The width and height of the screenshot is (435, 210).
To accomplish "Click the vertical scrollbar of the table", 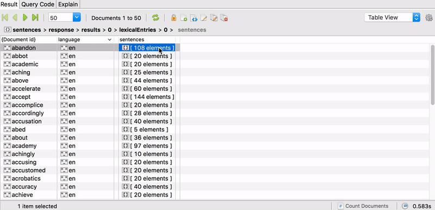I will point(432,75).
